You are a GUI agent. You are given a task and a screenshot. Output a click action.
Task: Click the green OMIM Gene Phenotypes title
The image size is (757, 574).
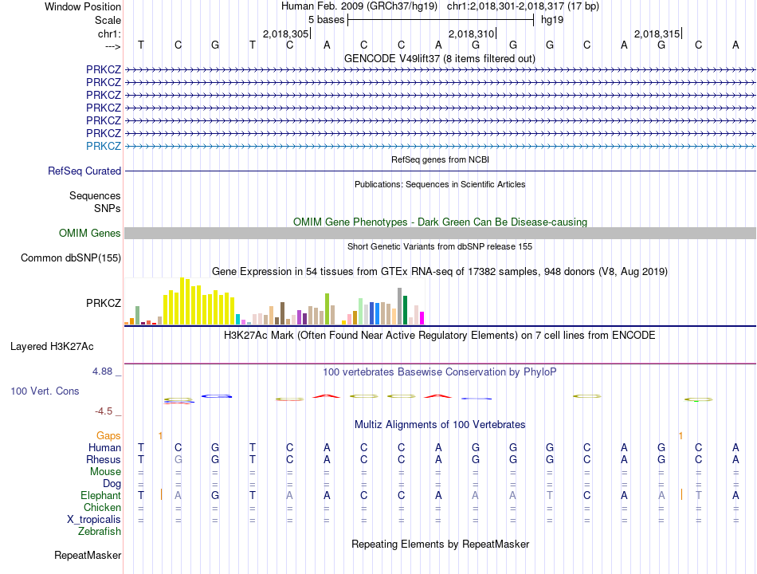(x=441, y=222)
